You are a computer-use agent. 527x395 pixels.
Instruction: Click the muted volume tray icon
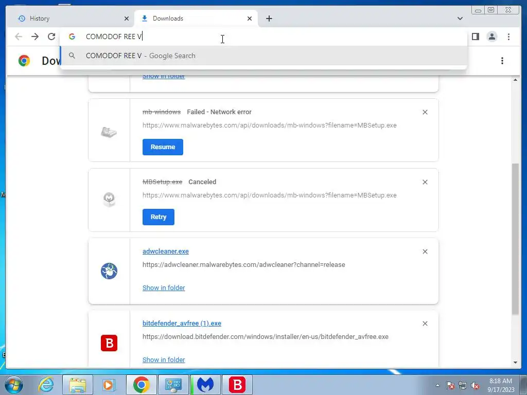(475, 385)
